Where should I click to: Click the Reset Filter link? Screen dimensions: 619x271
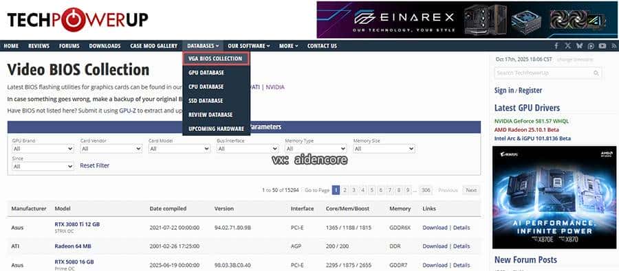click(95, 165)
